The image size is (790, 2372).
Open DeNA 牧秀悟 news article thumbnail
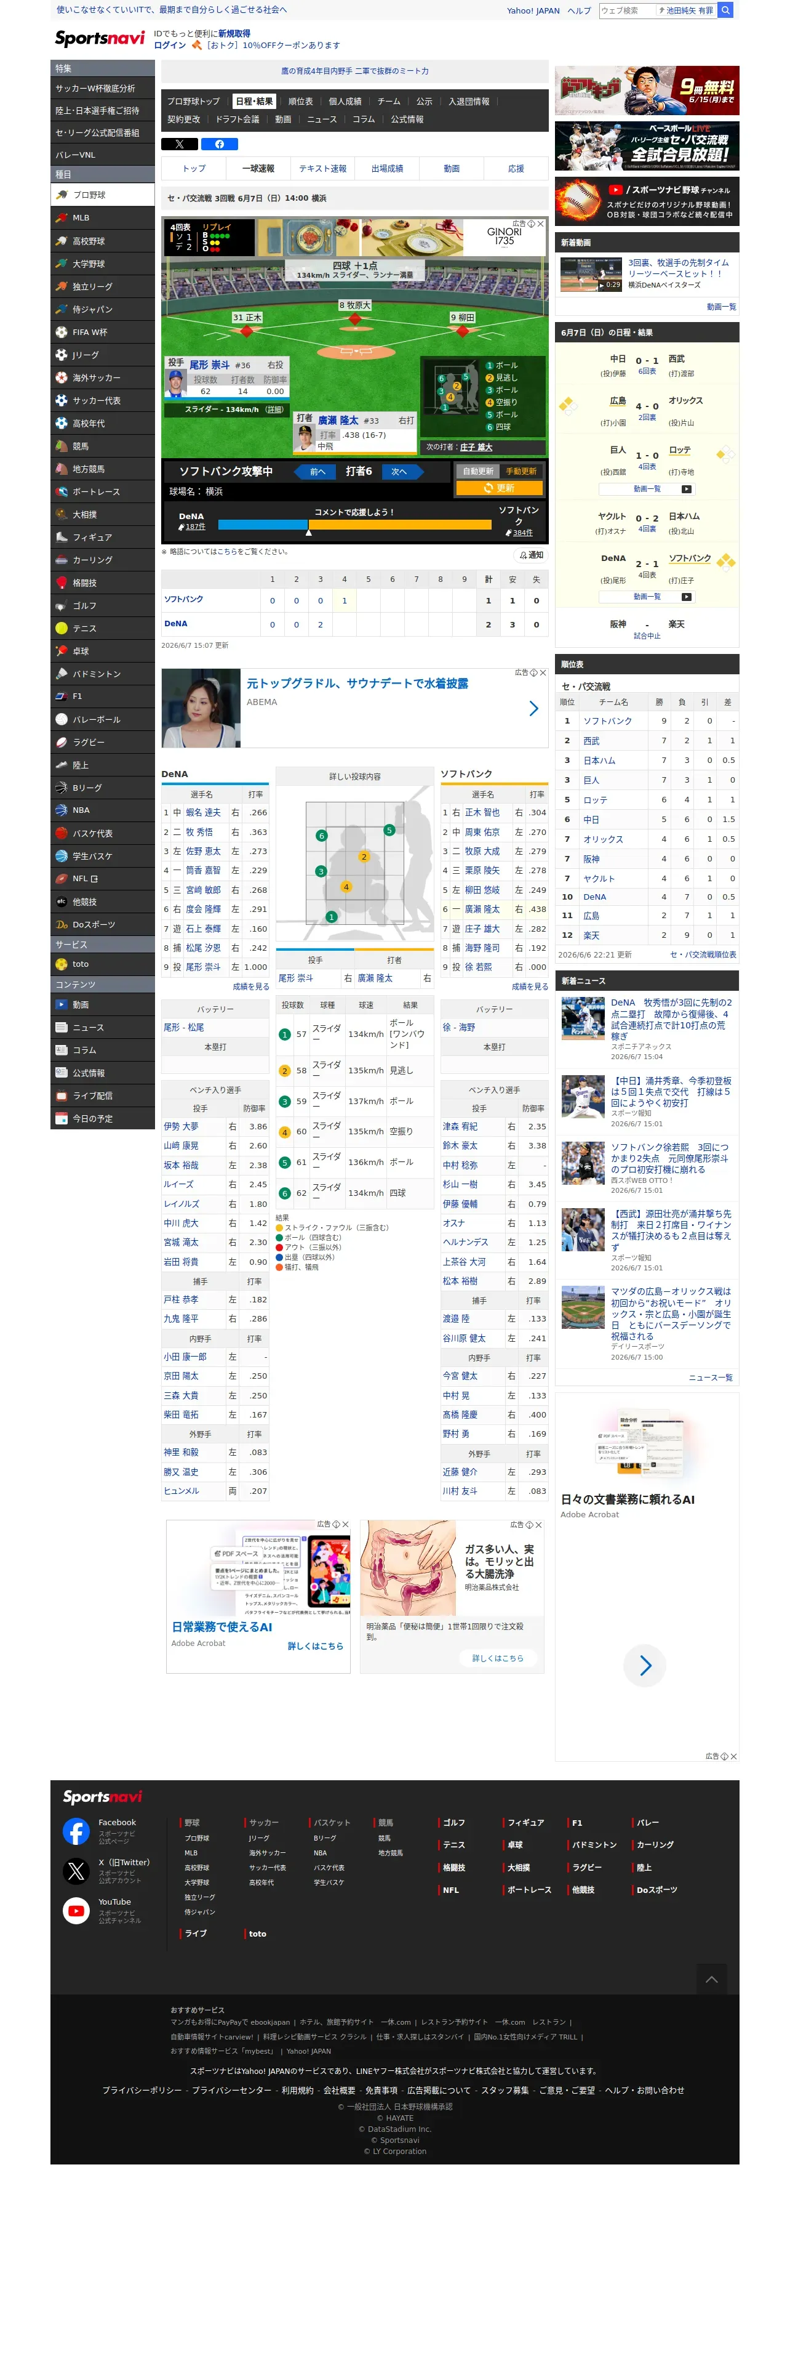[583, 1019]
